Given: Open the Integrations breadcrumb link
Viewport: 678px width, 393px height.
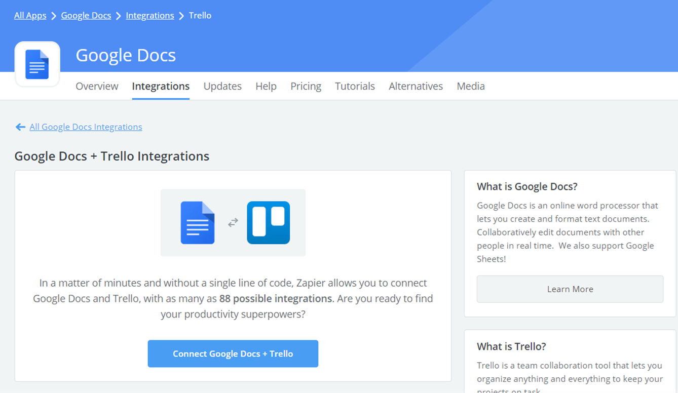Looking at the screenshot, I should point(150,16).
